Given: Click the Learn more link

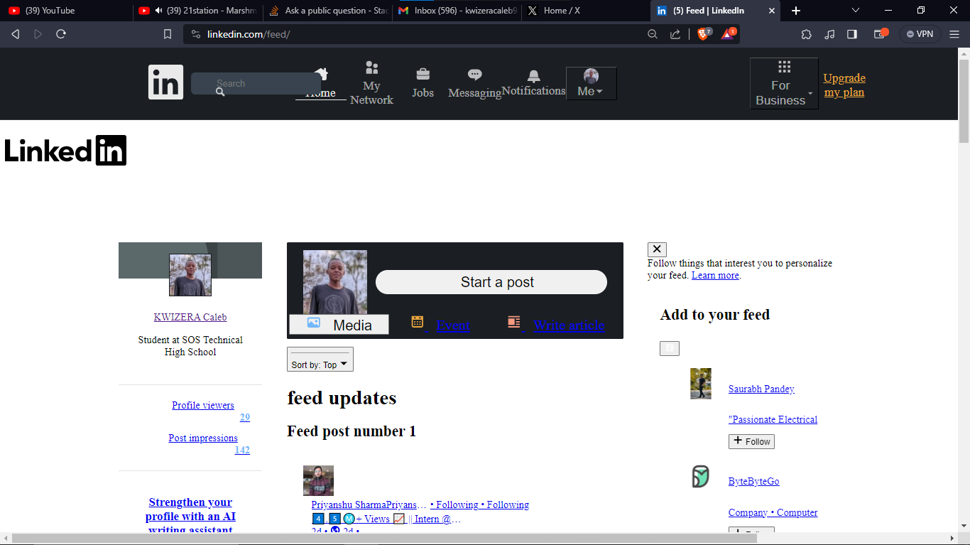Looking at the screenshot, I should pos(715,275).
